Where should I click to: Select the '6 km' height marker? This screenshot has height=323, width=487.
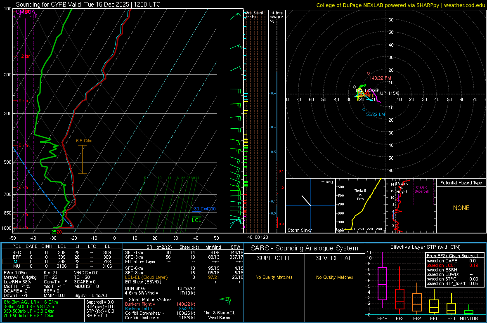(23, 145)
